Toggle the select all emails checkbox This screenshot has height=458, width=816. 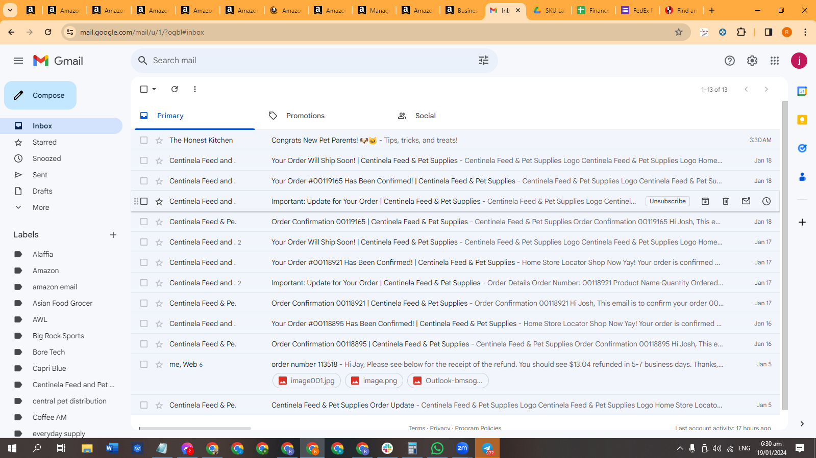(x=144, y=89)
